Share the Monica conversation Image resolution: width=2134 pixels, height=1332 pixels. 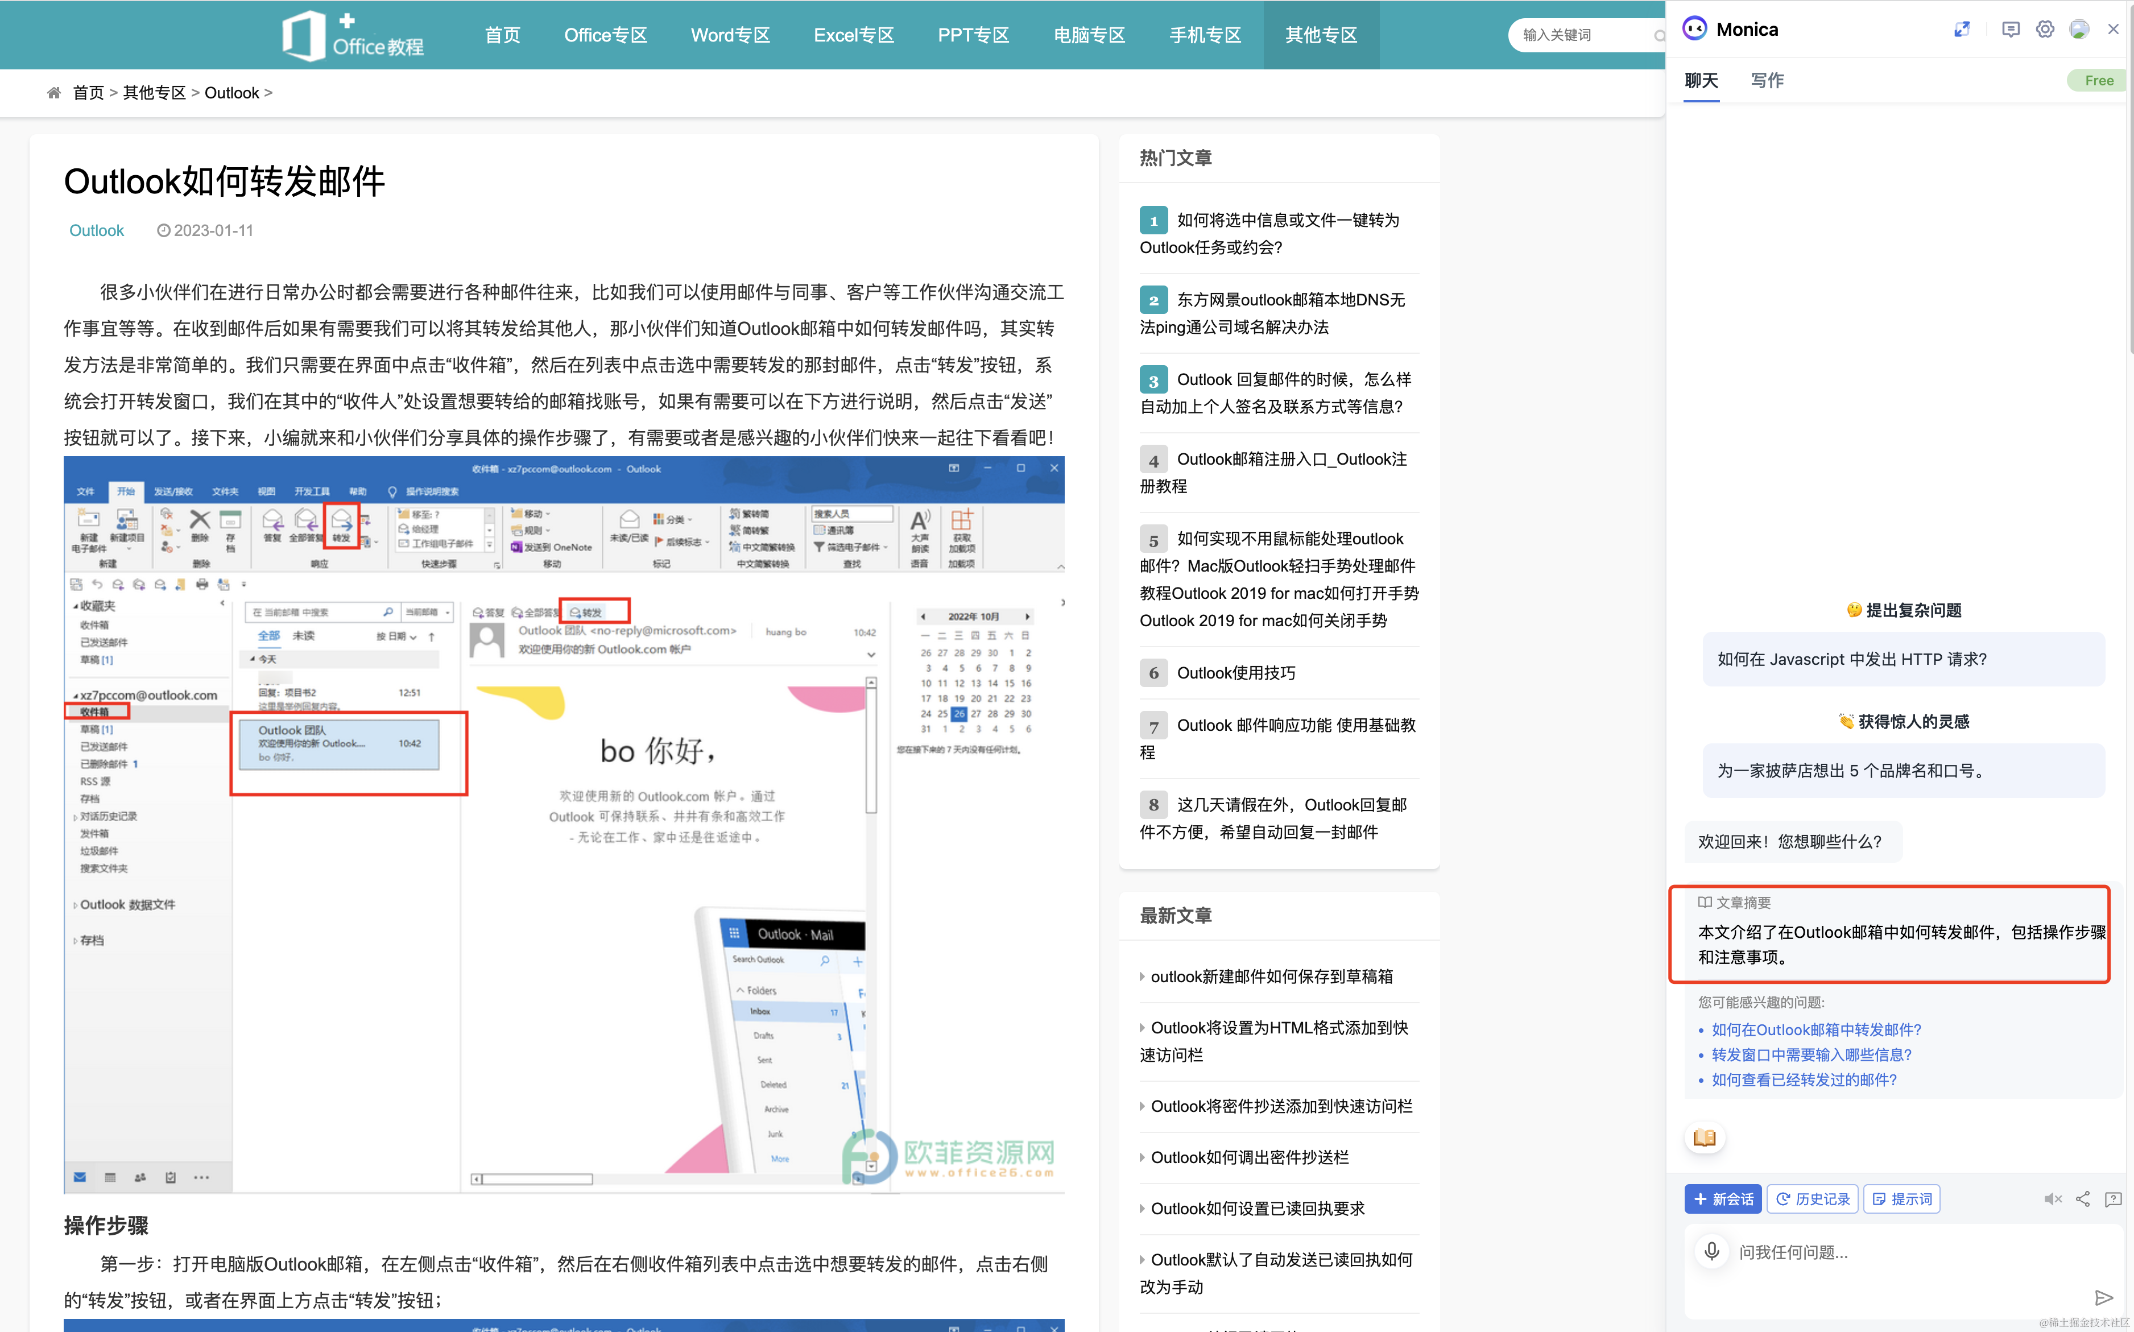[2082, 1199]
